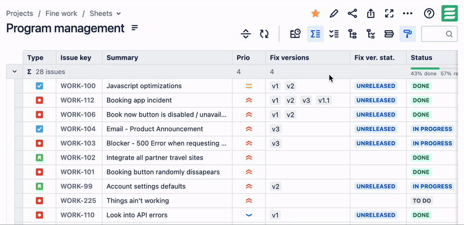Click the refresh sync icon

point(264,34)
